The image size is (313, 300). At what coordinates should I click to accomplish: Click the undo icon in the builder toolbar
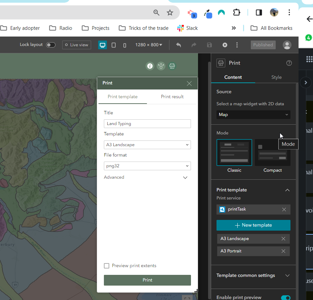click(178, 45)
